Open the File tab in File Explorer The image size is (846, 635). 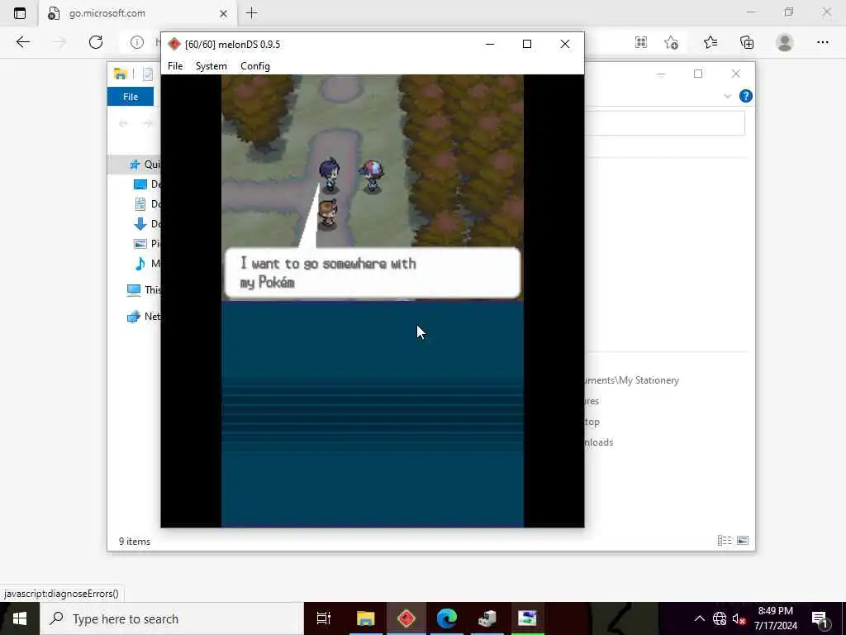131,97
